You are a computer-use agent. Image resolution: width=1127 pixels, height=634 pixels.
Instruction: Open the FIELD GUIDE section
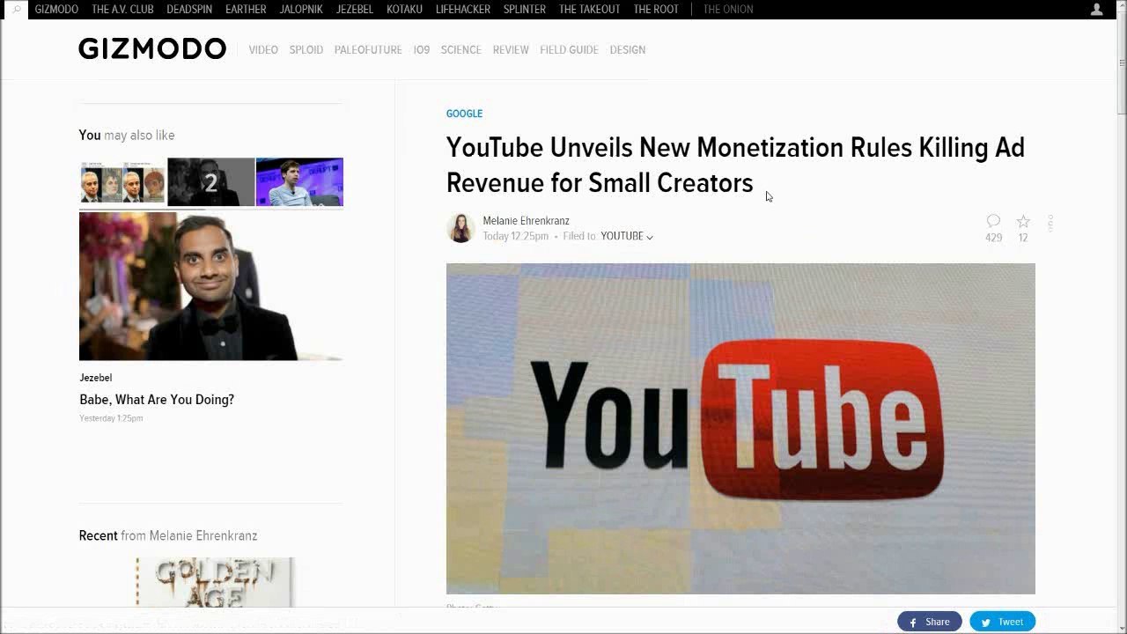point(569,50)
